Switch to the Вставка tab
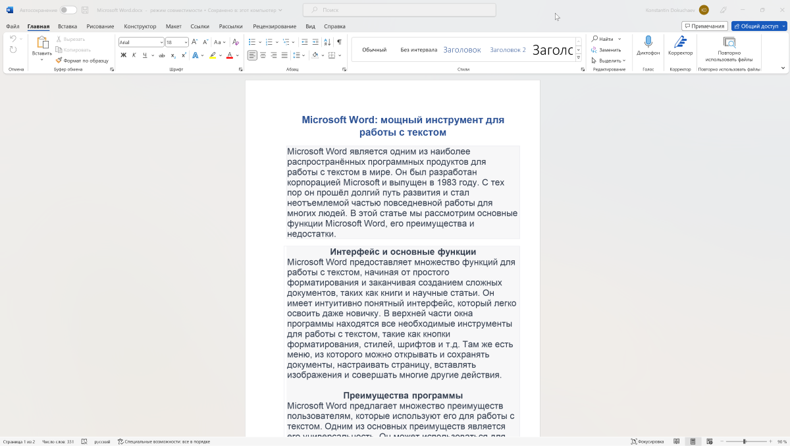The width and height of the screenshot is (790, 446). pos(67,26)
